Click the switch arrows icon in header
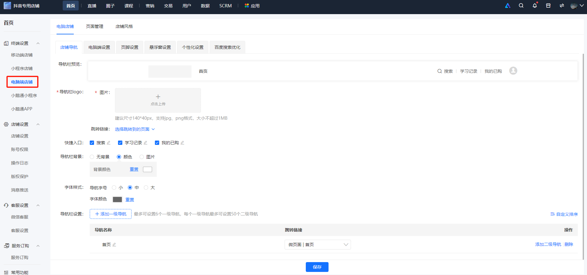 (562, 6)
